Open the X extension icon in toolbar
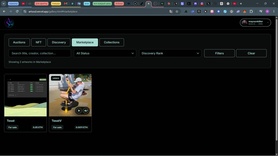Viewport: 278px width, 156px height. coord(205,11)
